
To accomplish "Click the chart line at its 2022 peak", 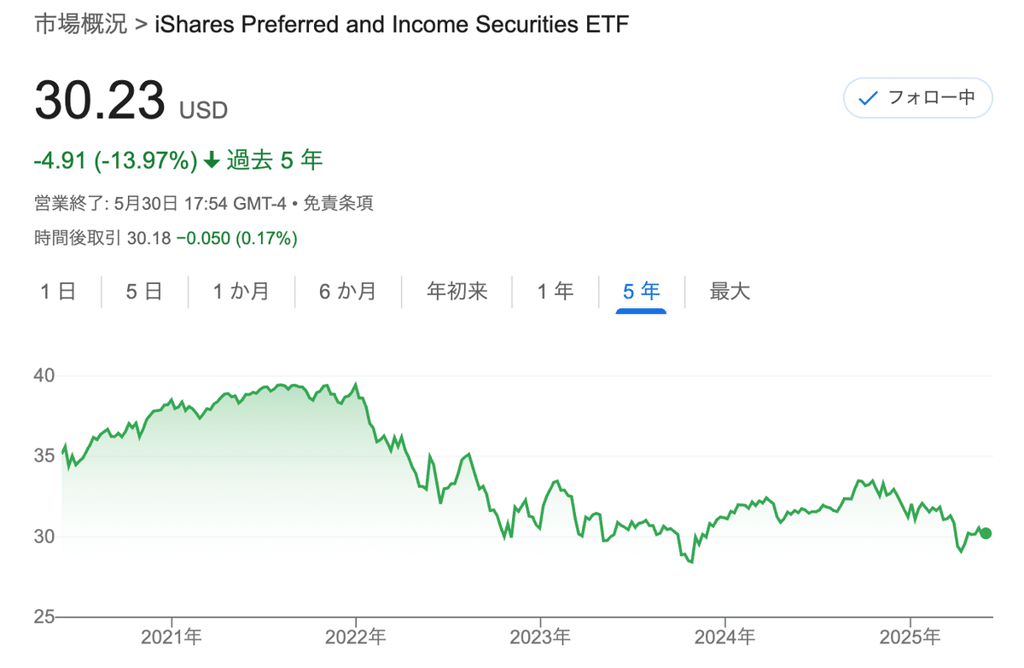I will click(x=356, y=384).
